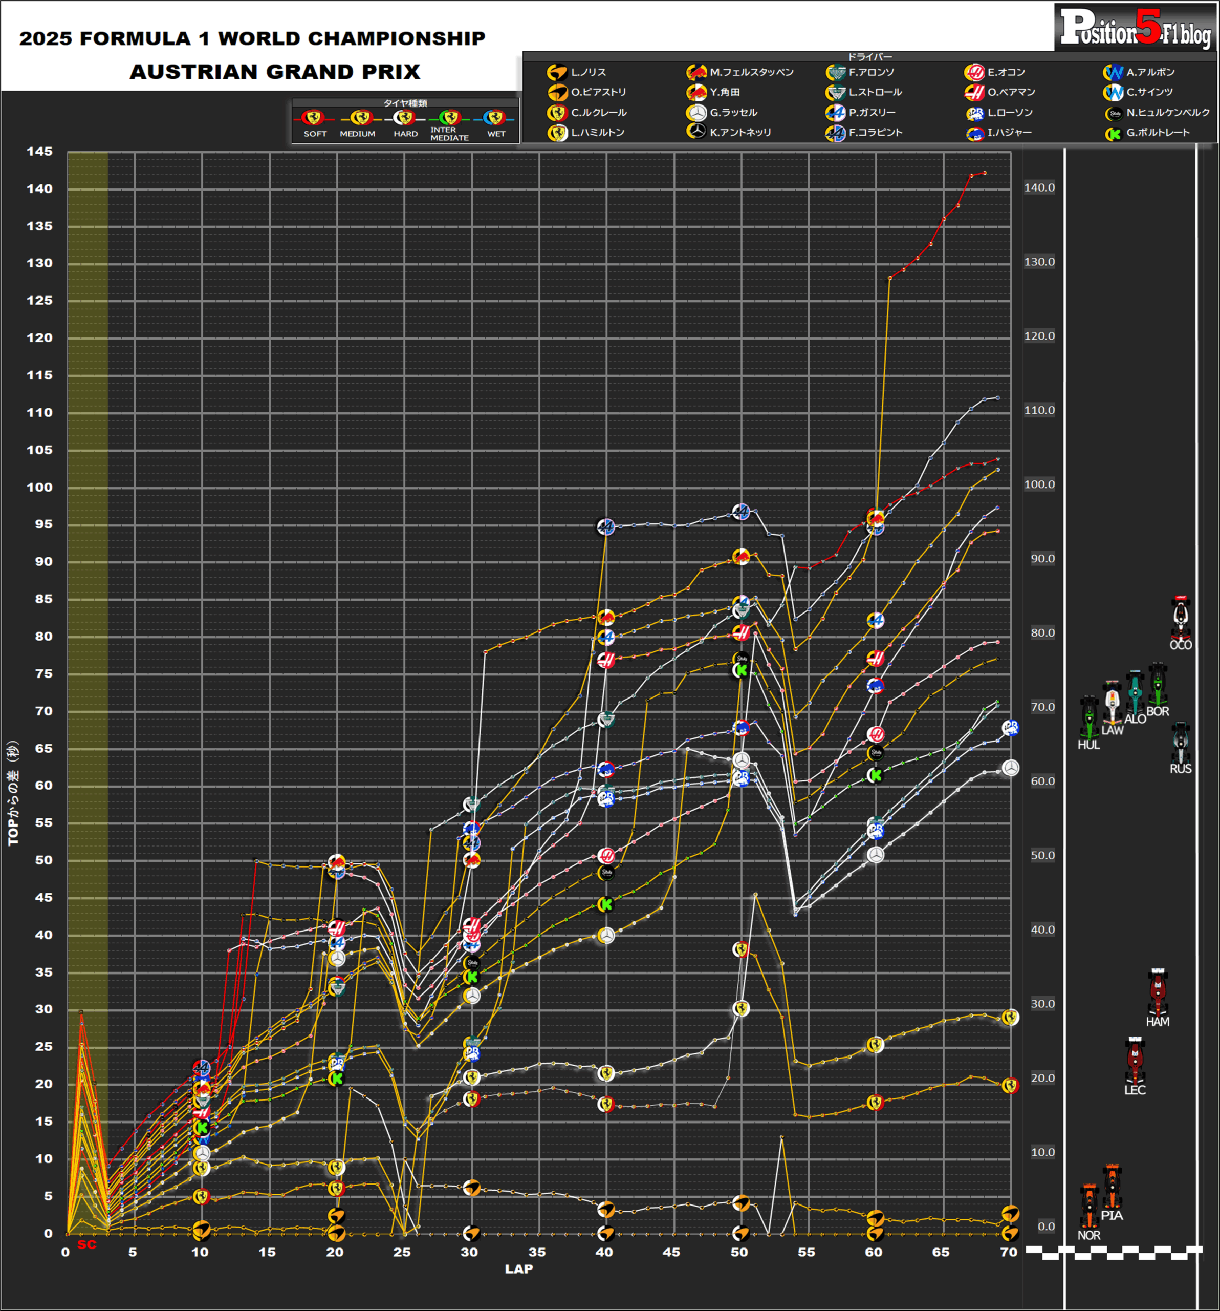Click the Position5 F1 blog logo

coord(1136,28)
